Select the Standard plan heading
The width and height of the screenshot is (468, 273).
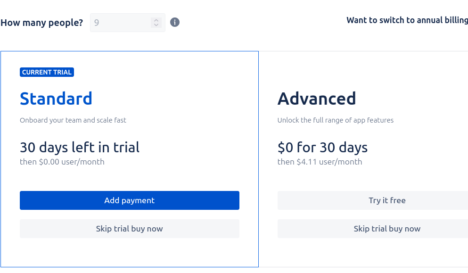coord(56,99)
